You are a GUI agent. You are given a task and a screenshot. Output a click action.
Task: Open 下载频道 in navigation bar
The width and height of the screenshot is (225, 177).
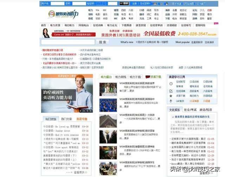(x=127, y=25)
